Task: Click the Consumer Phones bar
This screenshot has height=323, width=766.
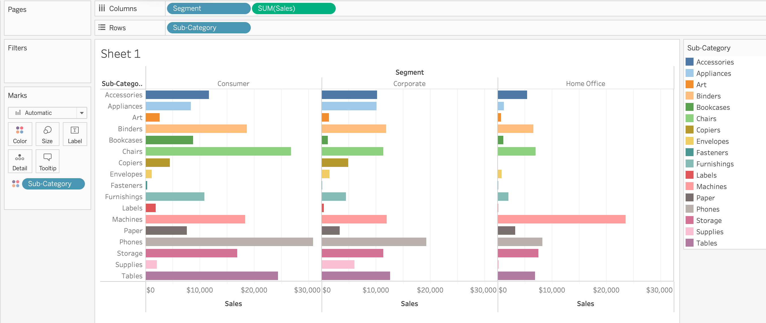Action: pyautogui.click(x=229, y=242)
